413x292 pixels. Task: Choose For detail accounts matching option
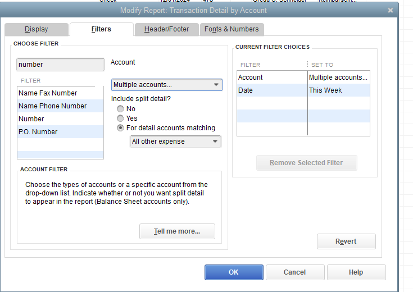[x=120, y=128]
